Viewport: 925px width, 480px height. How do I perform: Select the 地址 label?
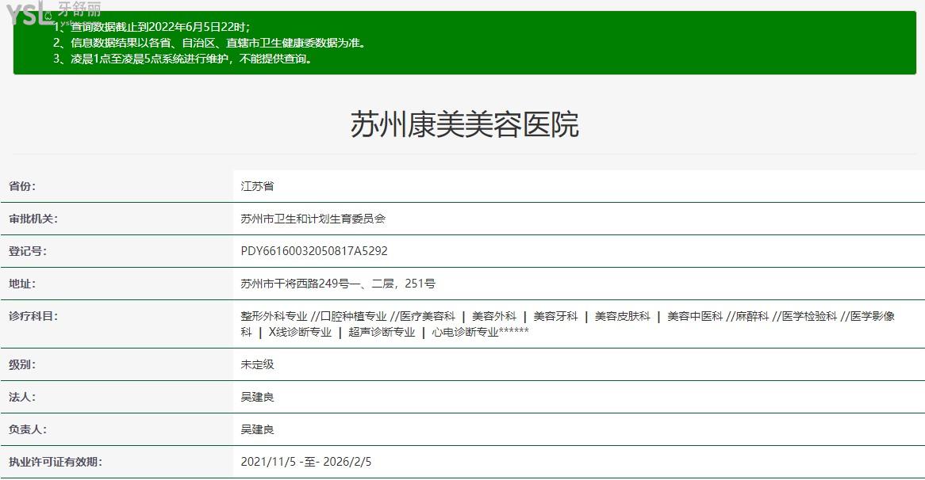[22, 284]
